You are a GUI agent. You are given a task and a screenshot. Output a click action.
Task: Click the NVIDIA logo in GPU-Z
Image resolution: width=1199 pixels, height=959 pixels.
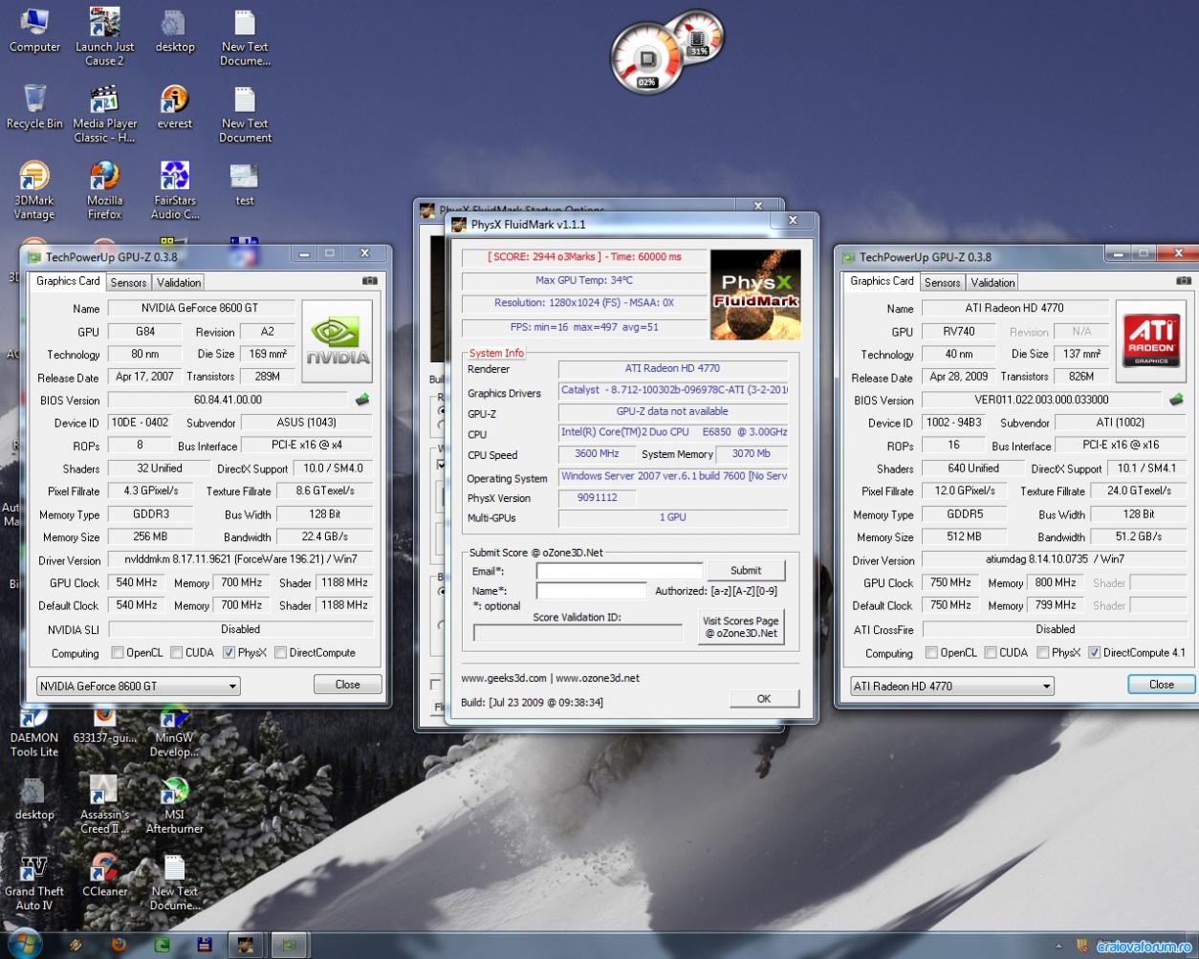click(x=338, y=341)
